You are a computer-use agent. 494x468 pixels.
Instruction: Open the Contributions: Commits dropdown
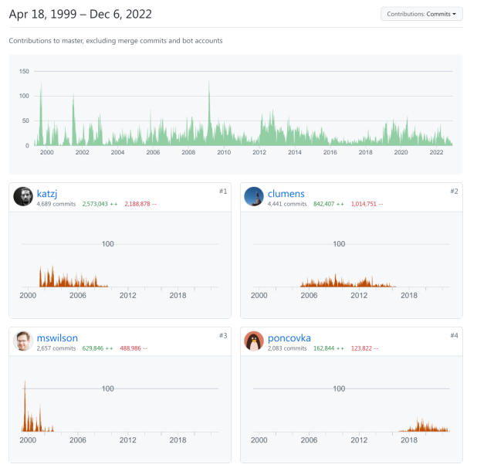click(421, 14)
